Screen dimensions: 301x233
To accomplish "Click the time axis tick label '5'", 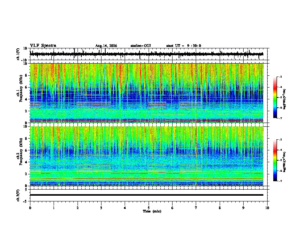I will [149, 208].
